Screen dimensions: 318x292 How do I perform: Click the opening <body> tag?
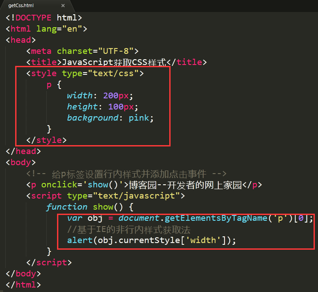(20, 162)
